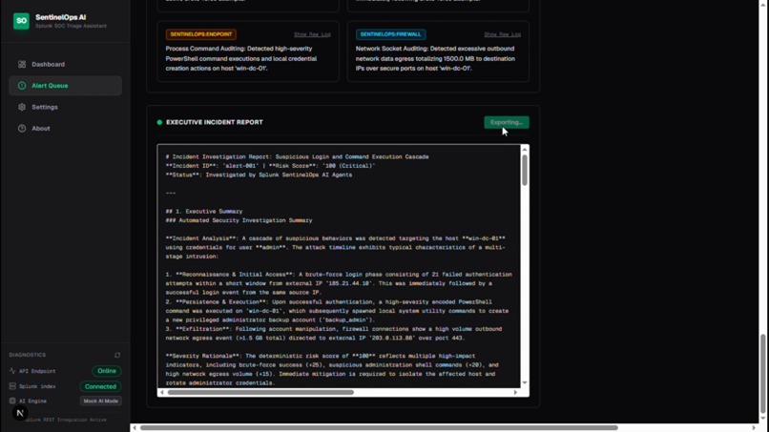This screenshot has width=769, height=432.
Task: Click the report scroll down arrow
Action: click(525, 383)
